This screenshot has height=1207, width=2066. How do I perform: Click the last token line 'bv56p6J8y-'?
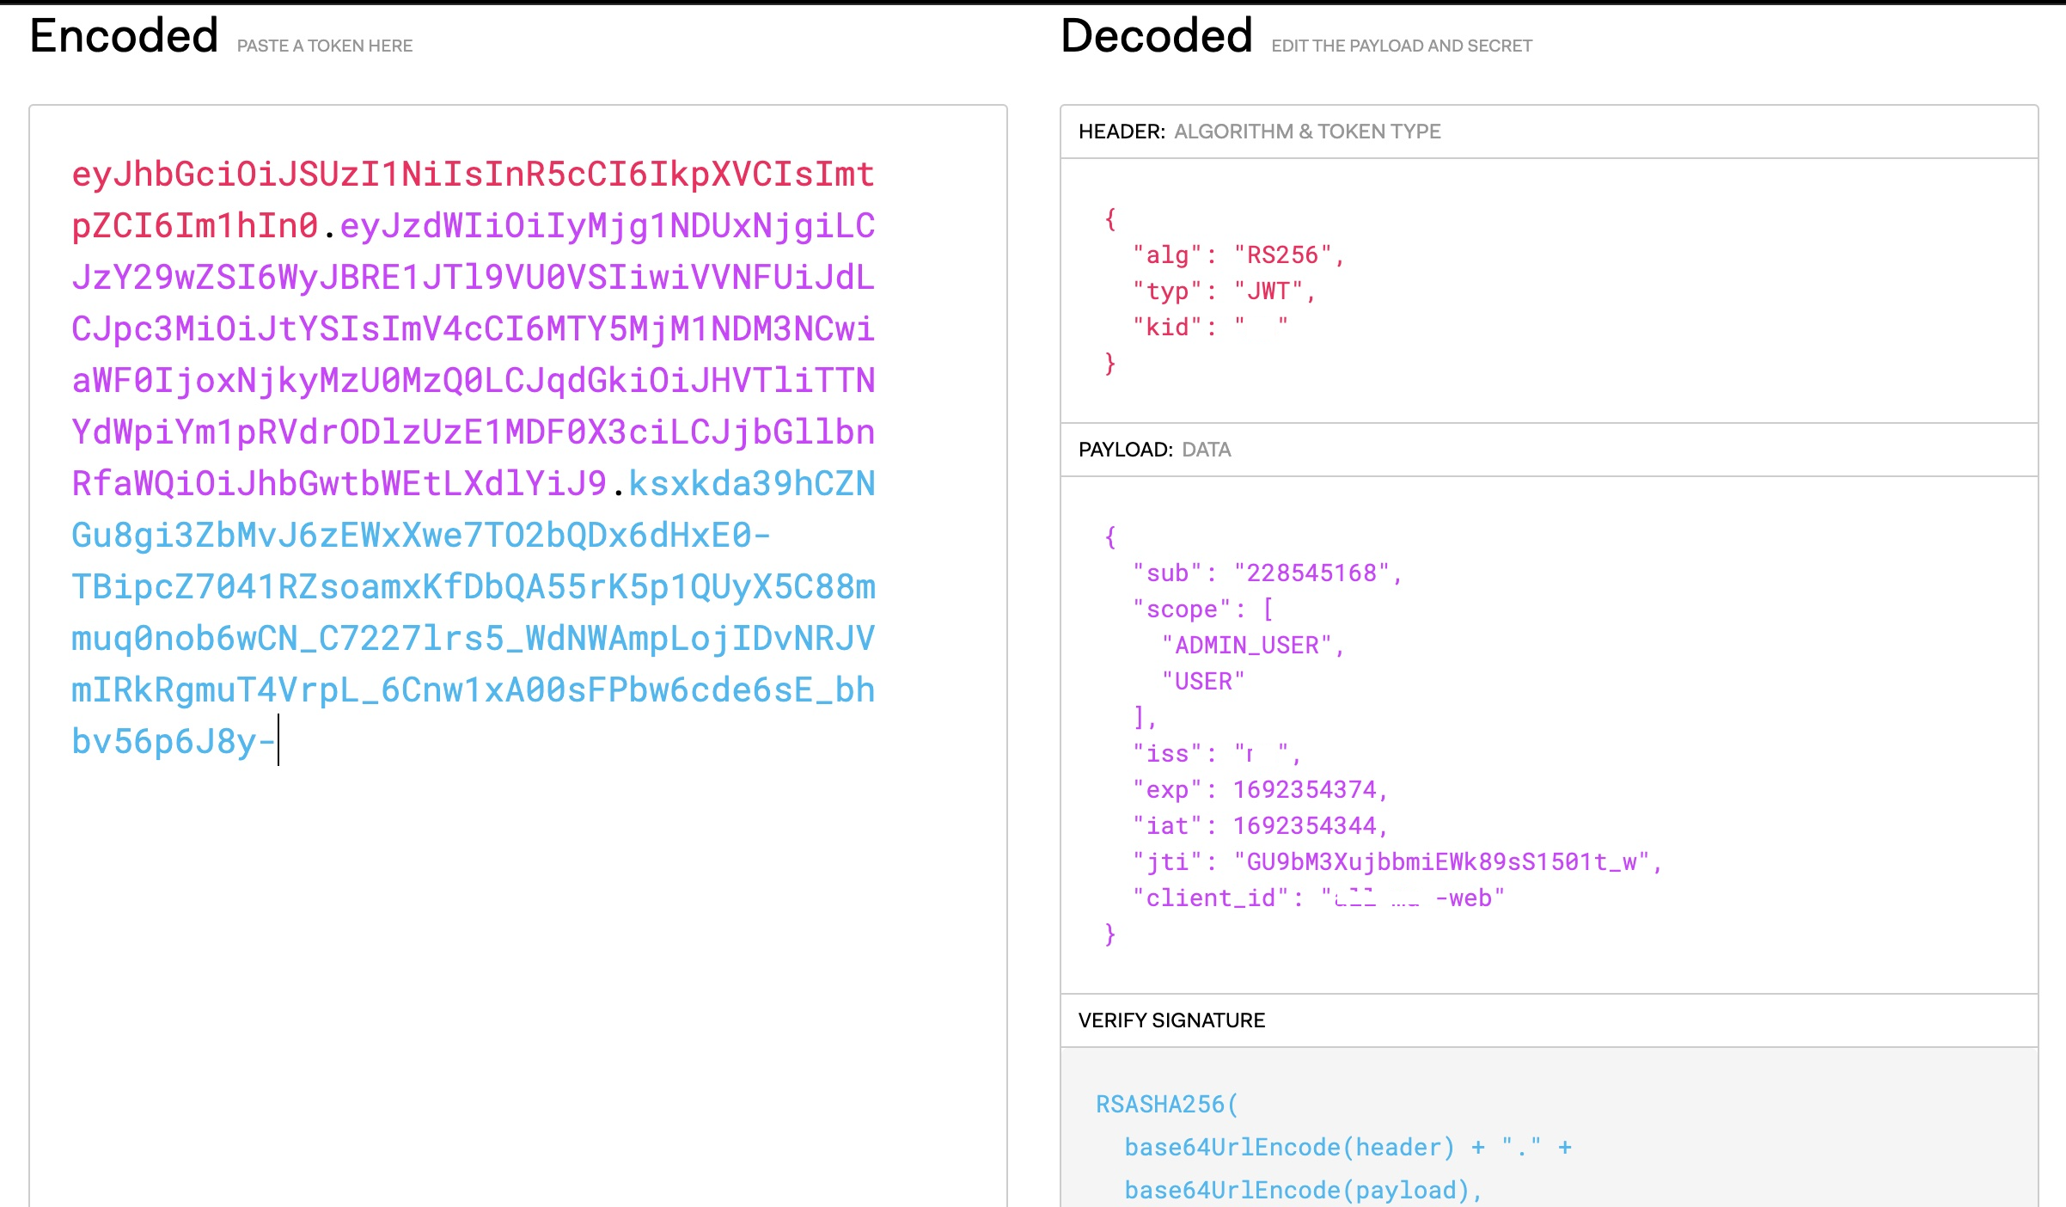point(174,742)
